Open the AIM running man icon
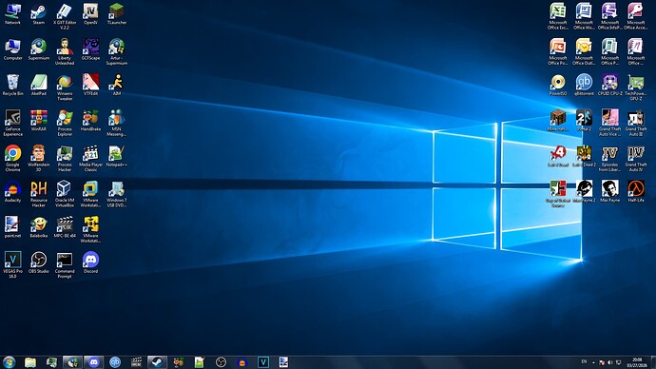Screen dimensions: 656x369 [116, 86]
